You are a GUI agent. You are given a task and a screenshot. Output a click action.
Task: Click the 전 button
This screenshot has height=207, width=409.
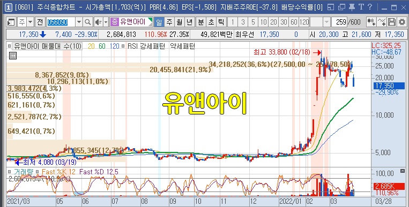pos(40,22)
